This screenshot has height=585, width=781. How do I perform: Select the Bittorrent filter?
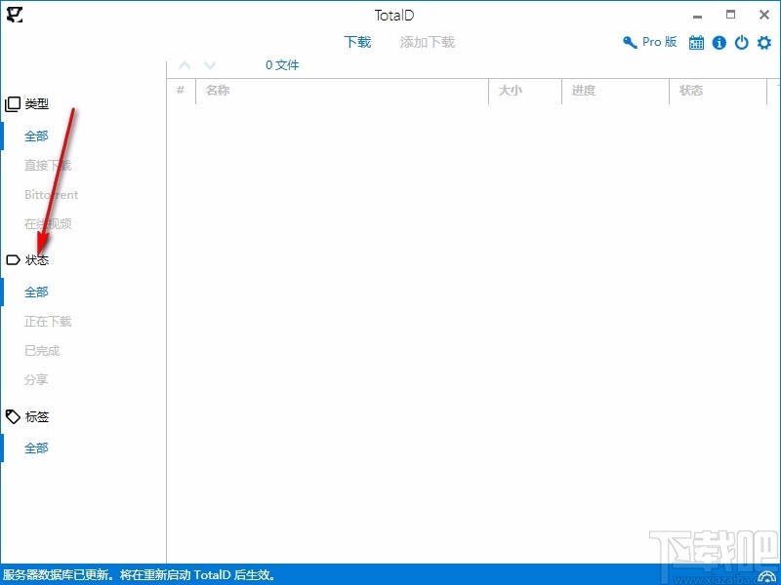click(51, 194)
